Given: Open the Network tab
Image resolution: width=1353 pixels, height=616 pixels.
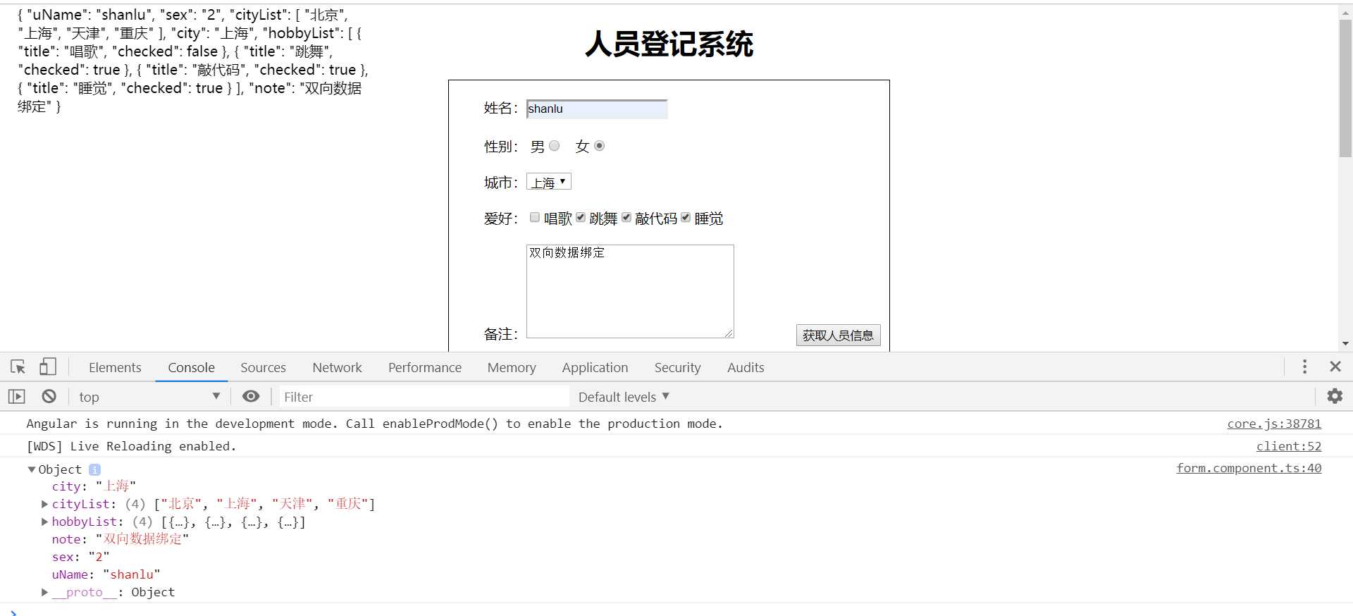Looking at the screenshot, I should [337, 367].
